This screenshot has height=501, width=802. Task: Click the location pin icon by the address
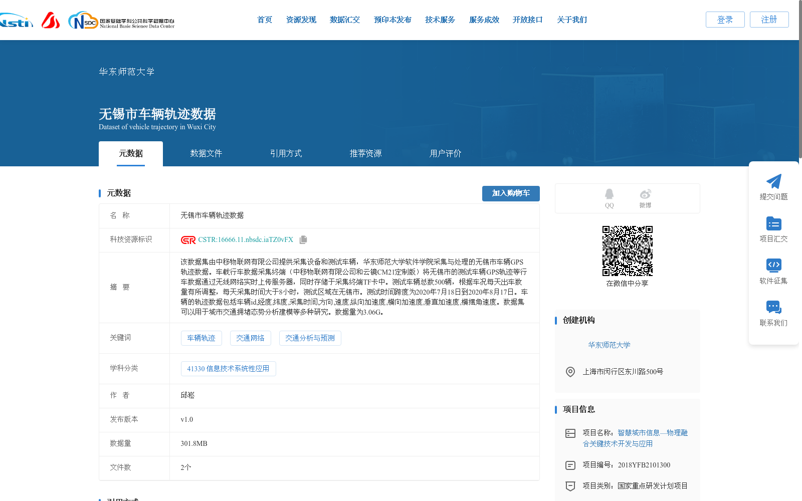570,372
